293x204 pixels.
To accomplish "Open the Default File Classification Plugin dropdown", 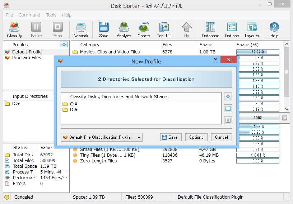I will pos(102,137).
